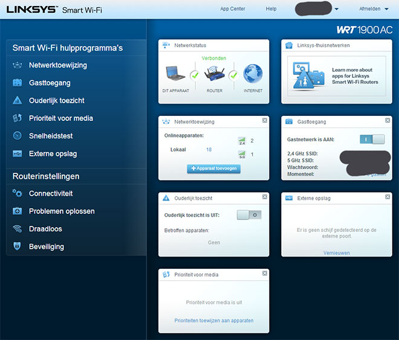Toggle Ouderlijk toezicht switch on
The image size is (399, 340).
[x=249, y=215]
